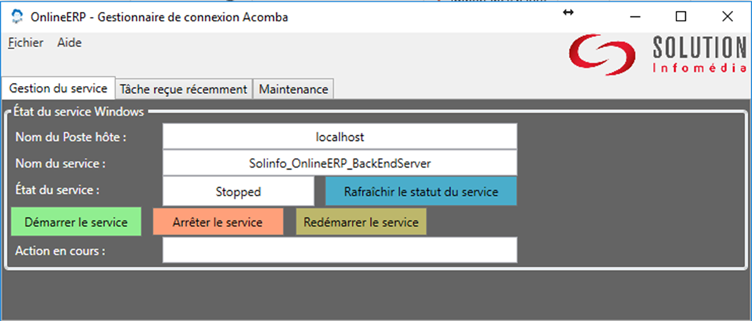Click the green Démarrer le service button
The image size is (752, 321).
pyautogui.click(x=76, y=222)
